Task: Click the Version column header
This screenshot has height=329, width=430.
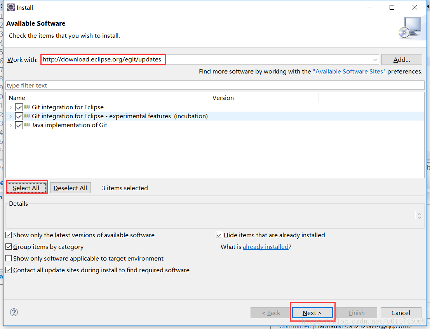Action: coord(265,98)
